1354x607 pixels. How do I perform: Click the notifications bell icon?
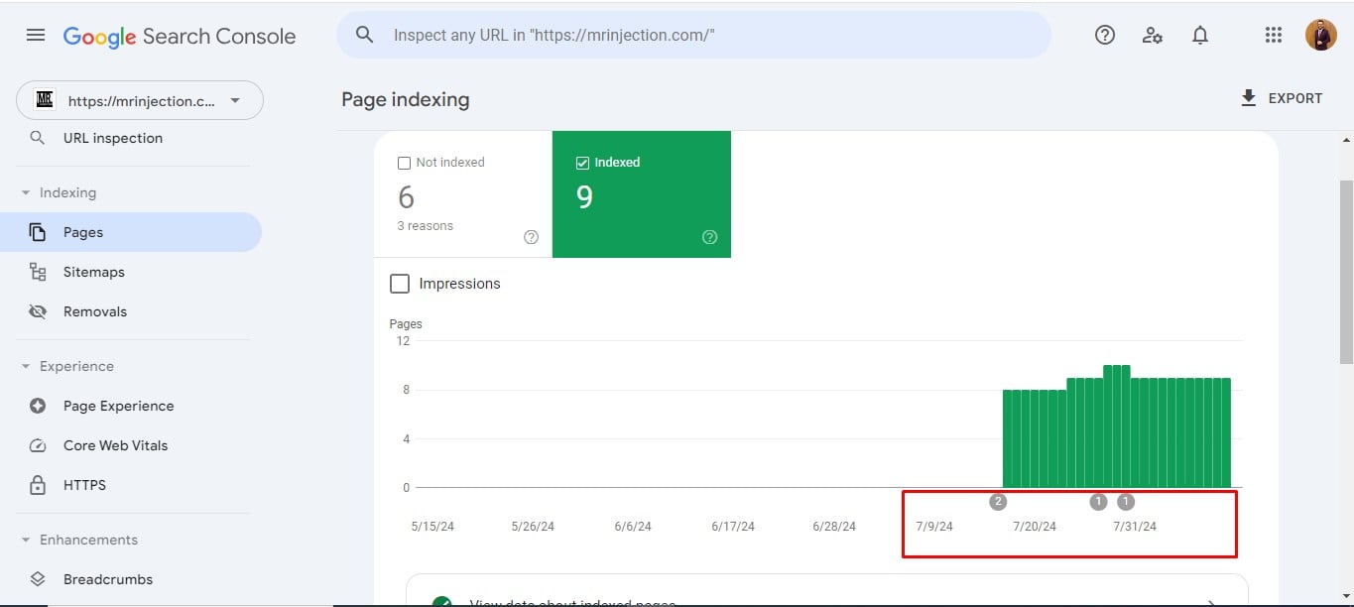[x=1200, y=36]
